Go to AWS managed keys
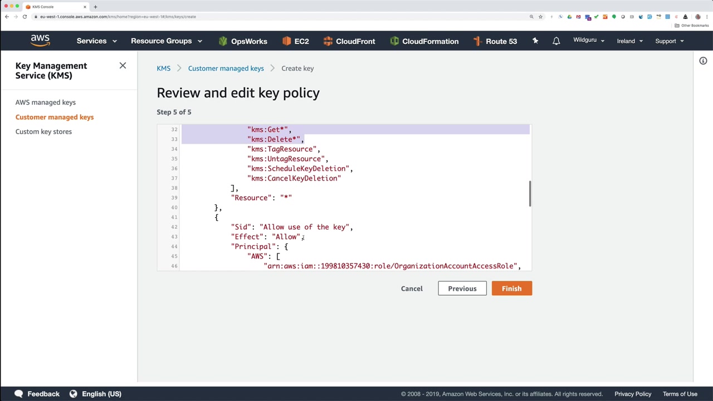Screen dimensions: 713x401 click(46, 102)
